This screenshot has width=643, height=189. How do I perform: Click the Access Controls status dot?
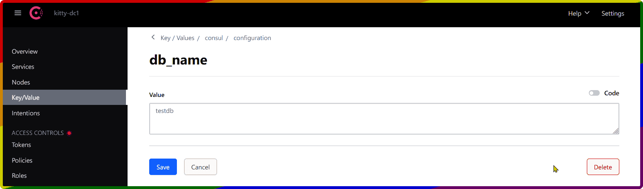(x=69, y=133)
